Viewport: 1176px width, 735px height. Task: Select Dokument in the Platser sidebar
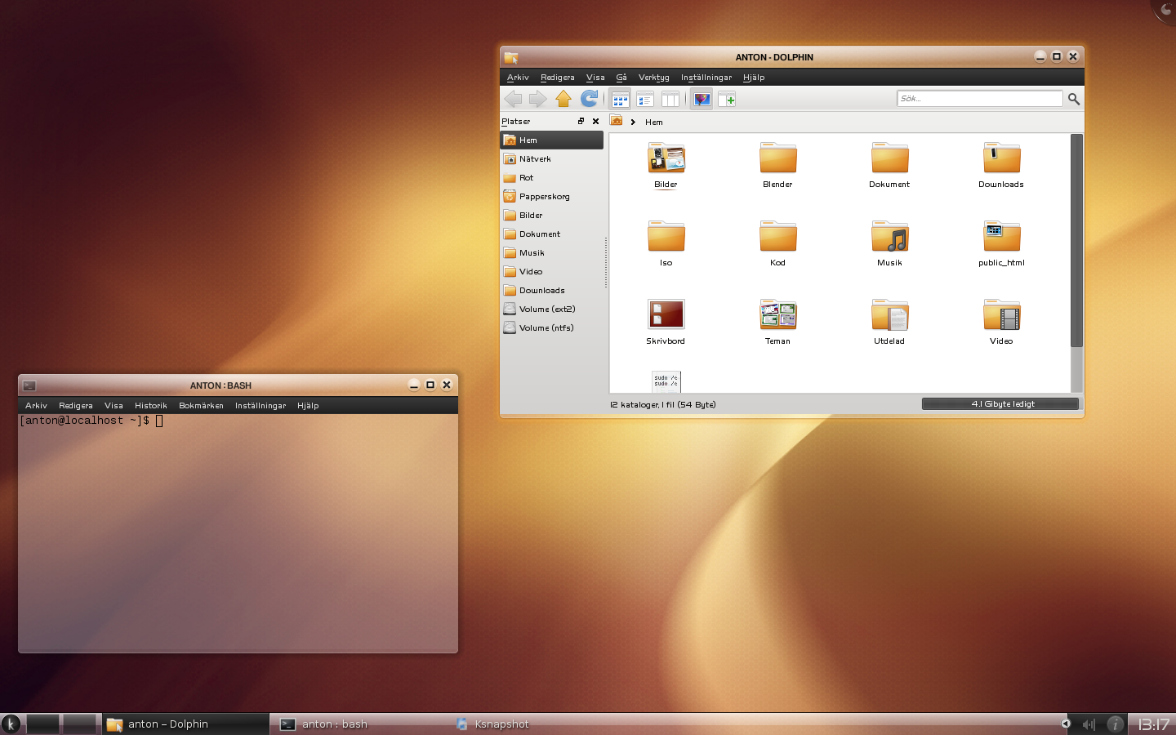pos(552,234)
